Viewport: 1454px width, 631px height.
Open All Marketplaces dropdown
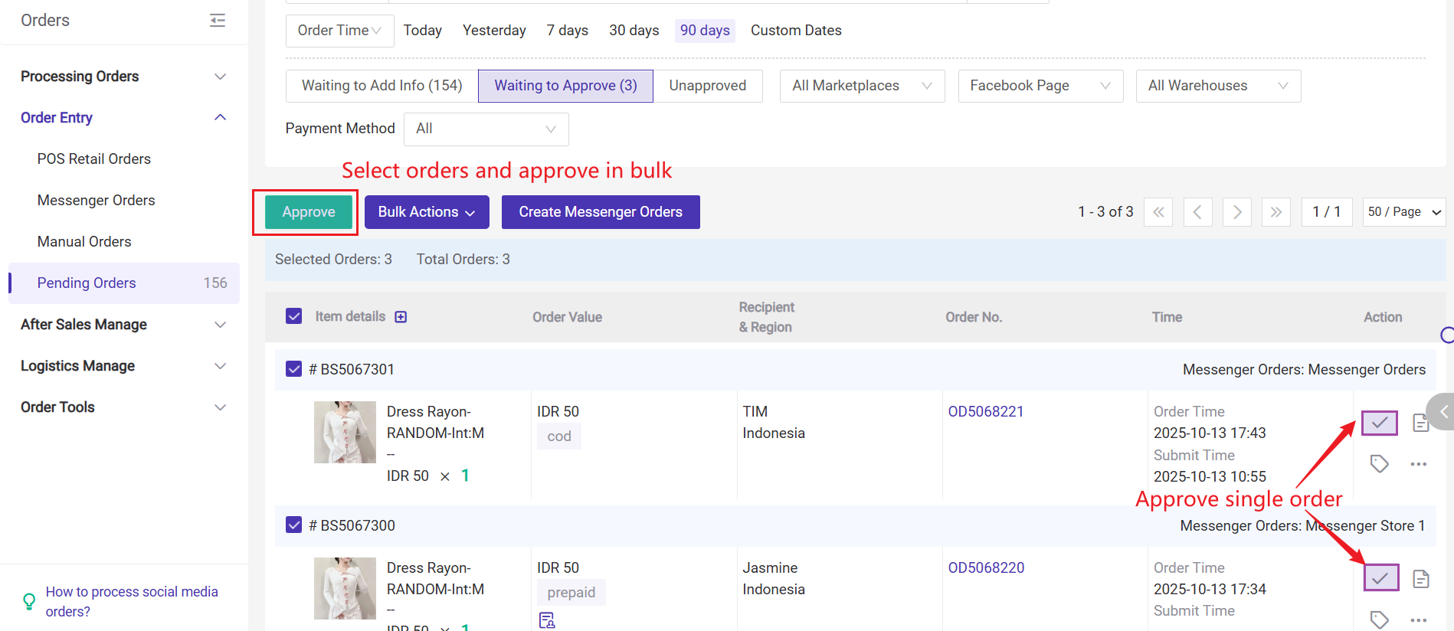point(862,86)
